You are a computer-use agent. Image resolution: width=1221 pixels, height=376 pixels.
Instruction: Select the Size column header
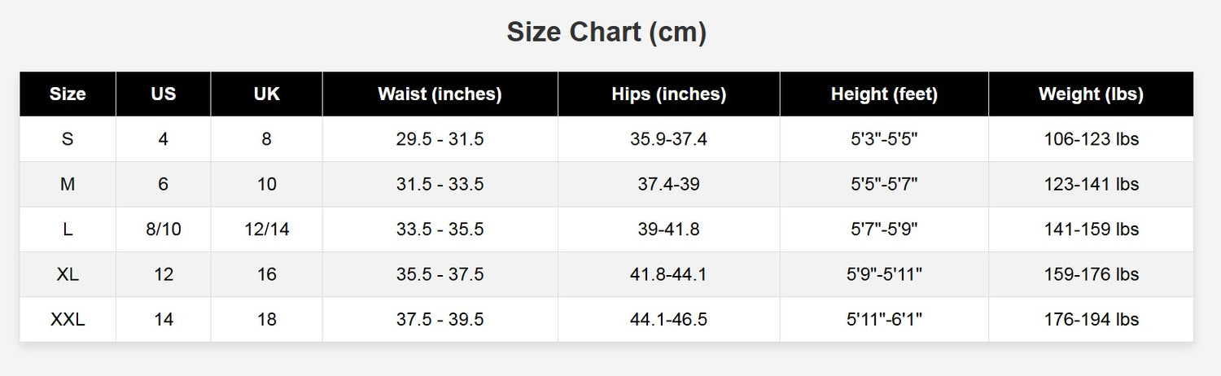[68, 94]
